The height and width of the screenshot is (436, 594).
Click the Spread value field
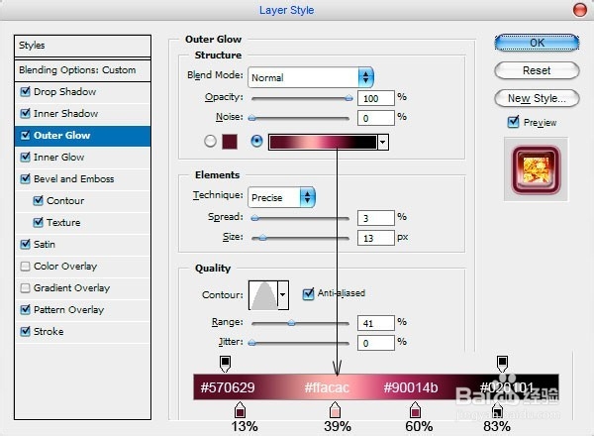coord(376,218)
